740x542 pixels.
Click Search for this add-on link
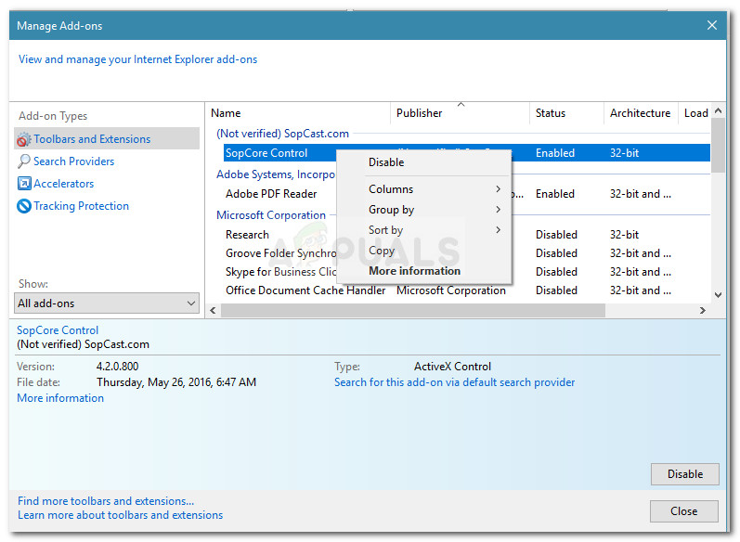[x=454, y=382]
